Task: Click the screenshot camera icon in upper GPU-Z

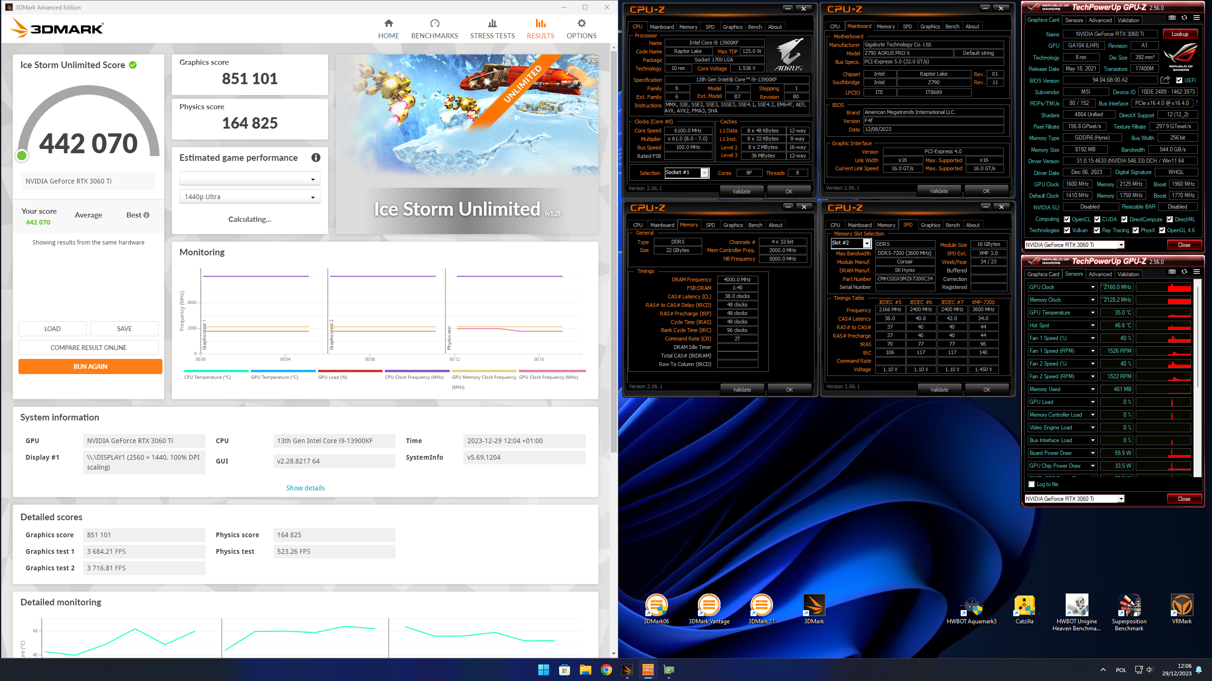Action: tap(1172, 18)
